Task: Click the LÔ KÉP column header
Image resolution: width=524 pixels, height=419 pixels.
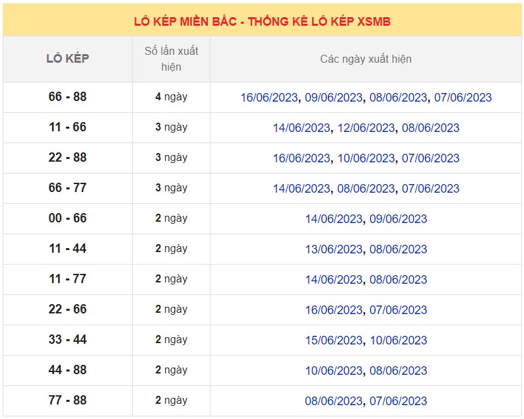Action: point(67,59)
